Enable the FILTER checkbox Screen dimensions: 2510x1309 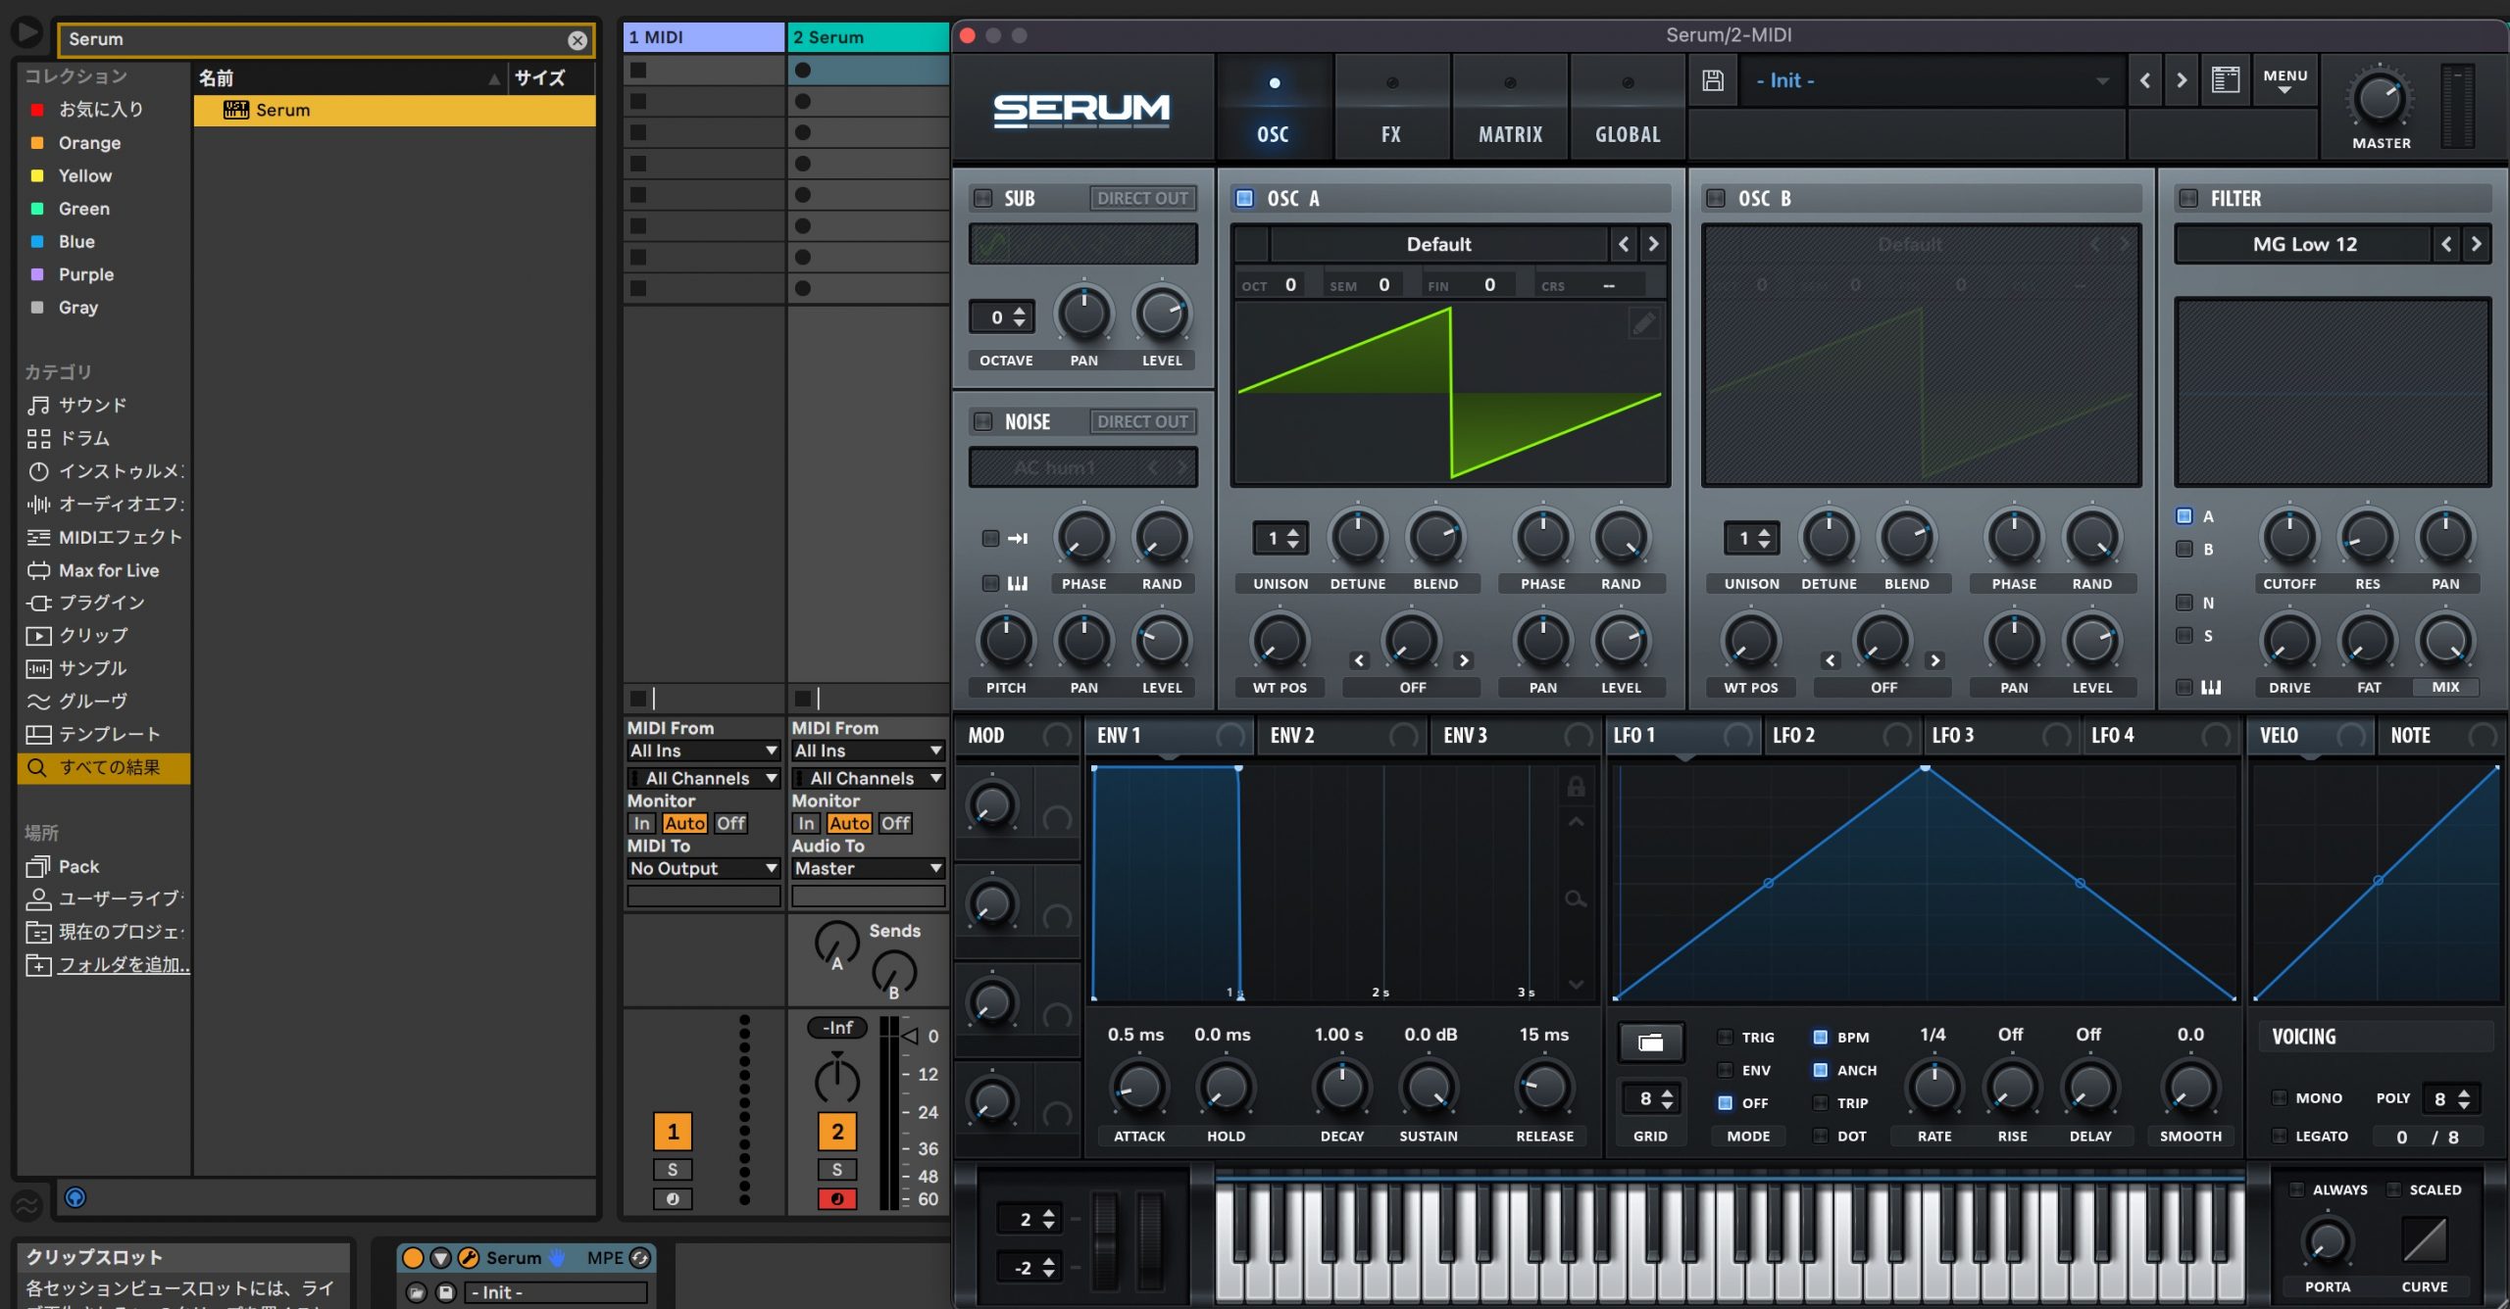click(x=2188, y=198)
